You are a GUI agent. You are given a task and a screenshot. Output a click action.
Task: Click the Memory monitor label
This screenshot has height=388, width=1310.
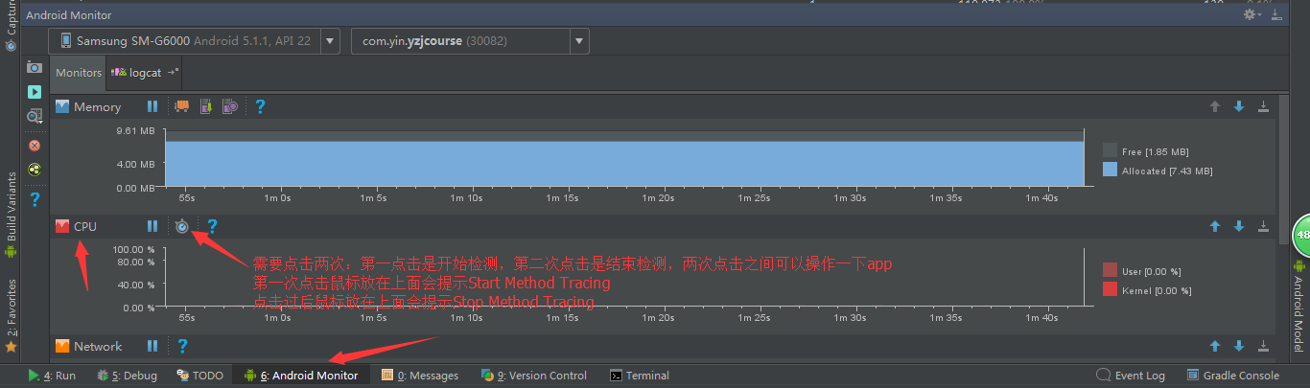pos(98,106)
